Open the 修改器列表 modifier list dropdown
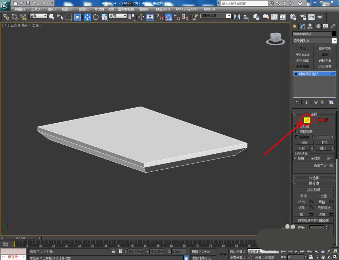The height and width of the screenshot is (260, 339). pos(315,41)
